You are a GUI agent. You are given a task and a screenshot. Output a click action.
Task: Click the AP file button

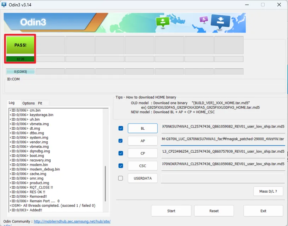click(143, 141)
